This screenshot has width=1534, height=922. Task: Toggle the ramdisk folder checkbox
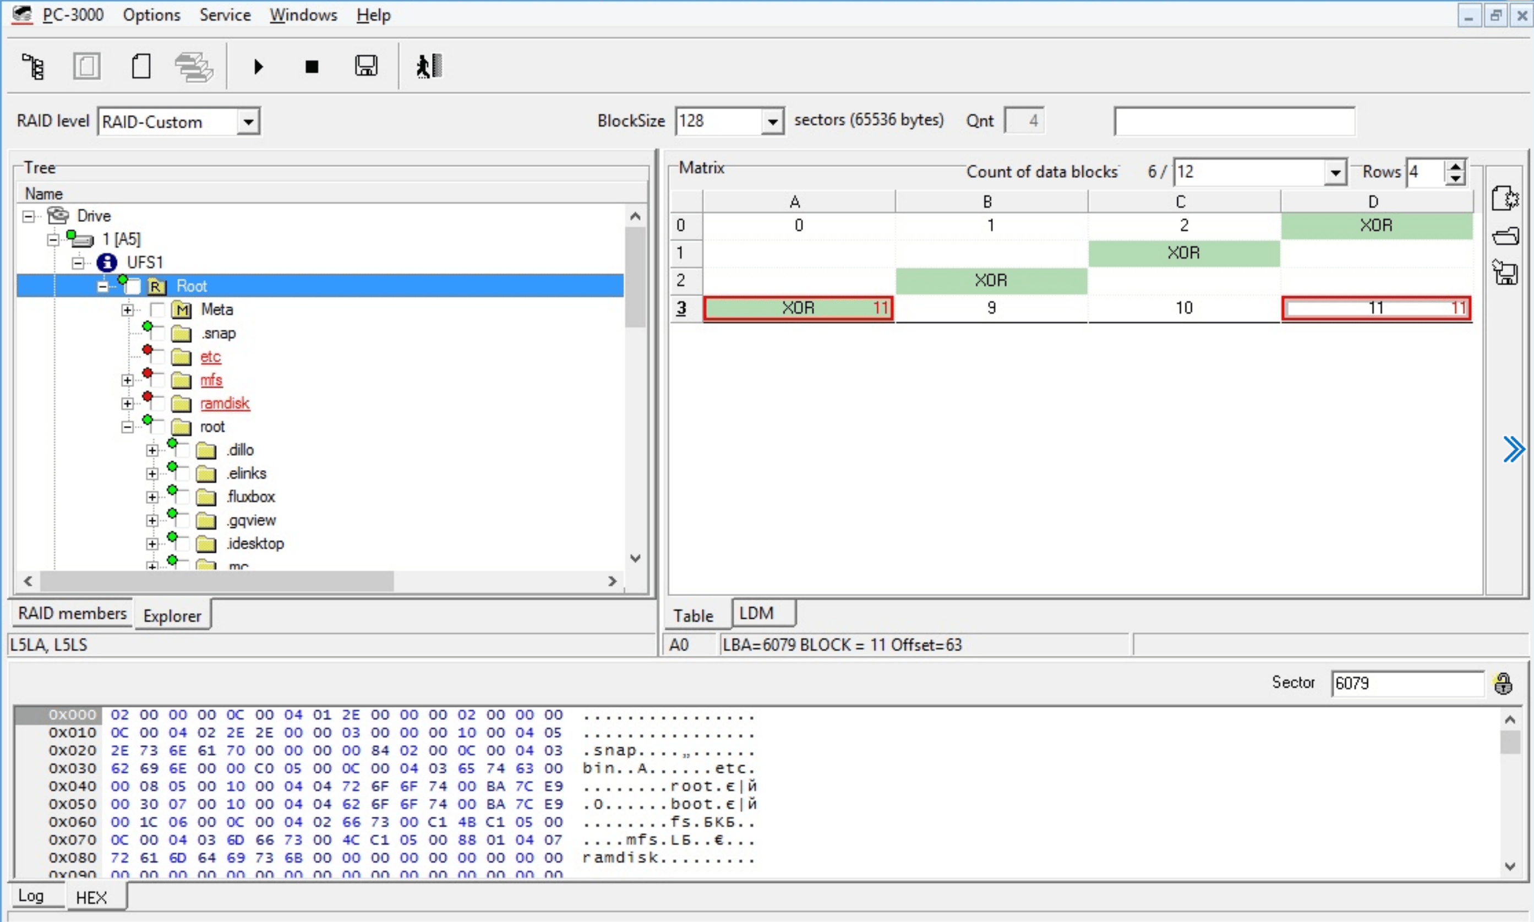(158, 404)
